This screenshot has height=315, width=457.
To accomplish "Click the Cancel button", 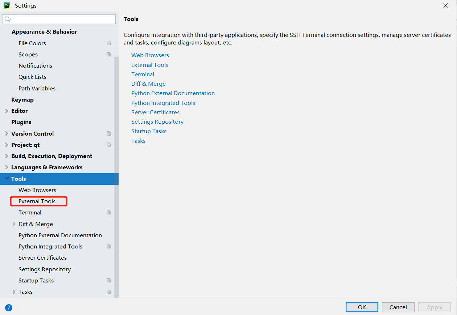I will pos(398,307).
